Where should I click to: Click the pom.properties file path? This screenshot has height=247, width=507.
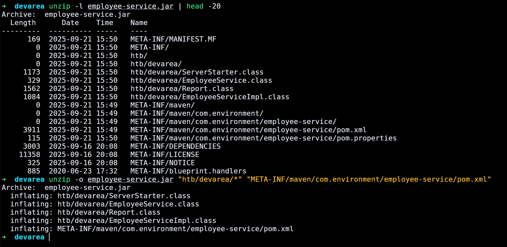click(x=264, y=138)
